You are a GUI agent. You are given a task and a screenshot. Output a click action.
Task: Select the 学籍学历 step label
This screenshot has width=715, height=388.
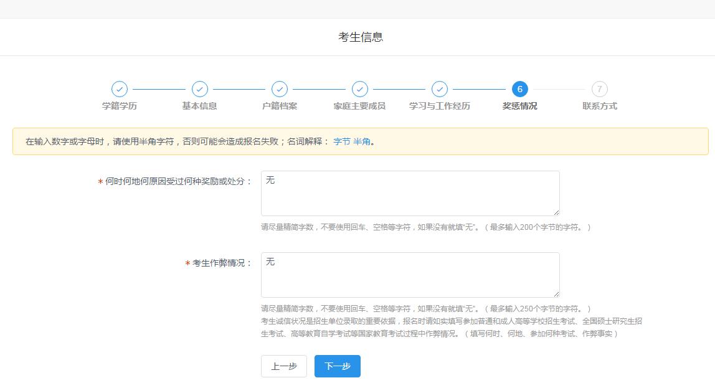coord(120,106)
